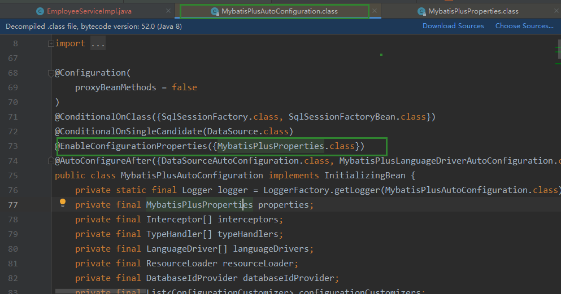Collapse the @Configuration annotation fold

tap(51, 73)
